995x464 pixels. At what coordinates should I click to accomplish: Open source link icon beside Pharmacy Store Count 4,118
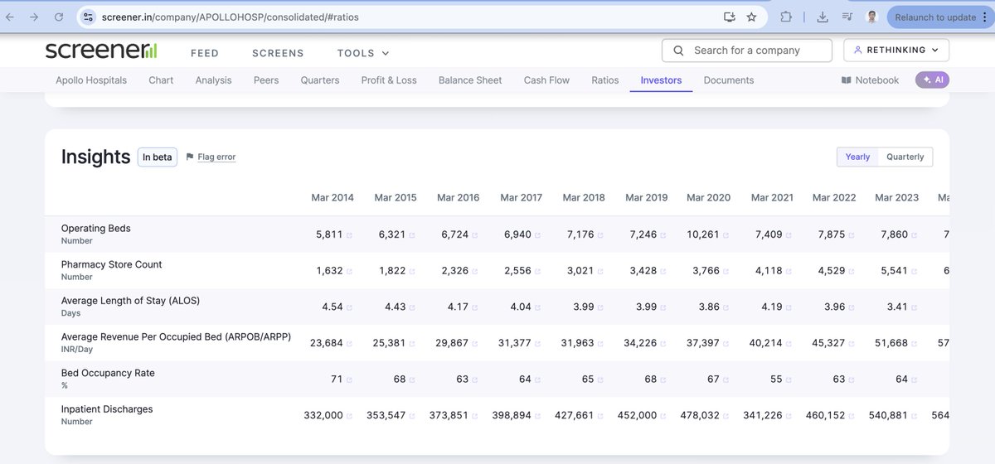(789, 271)
